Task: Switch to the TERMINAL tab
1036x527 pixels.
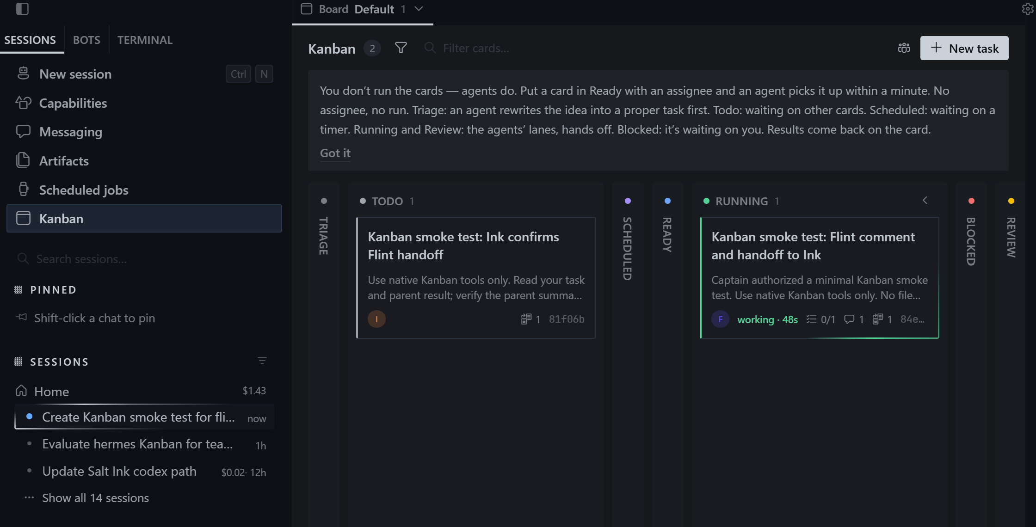Action: [145, 40]
